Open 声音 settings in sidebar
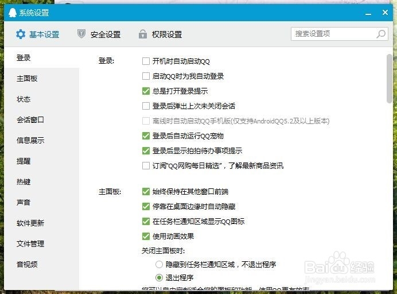397x294 pixels. 42,203
